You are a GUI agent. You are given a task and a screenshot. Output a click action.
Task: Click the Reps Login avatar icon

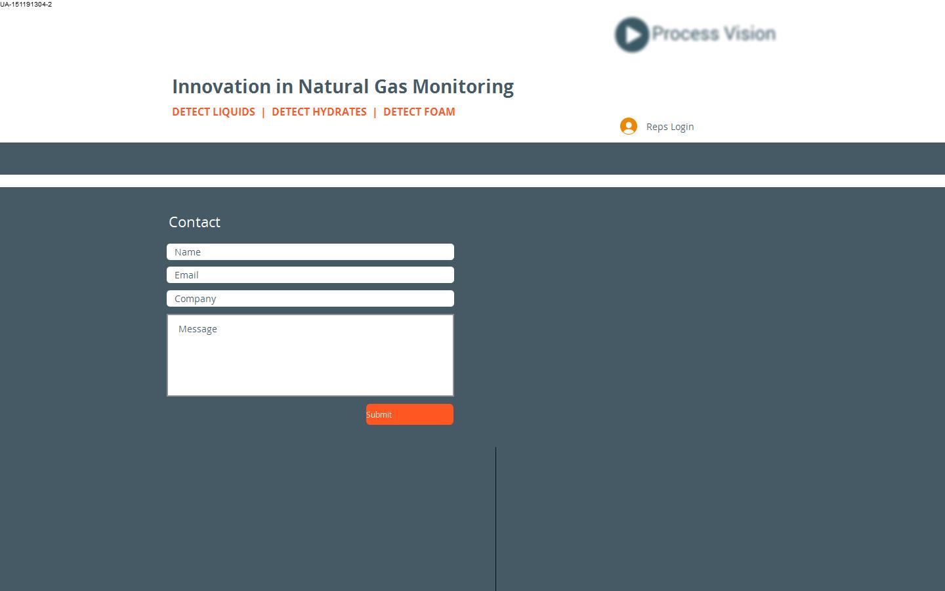[x=629, y=126]
